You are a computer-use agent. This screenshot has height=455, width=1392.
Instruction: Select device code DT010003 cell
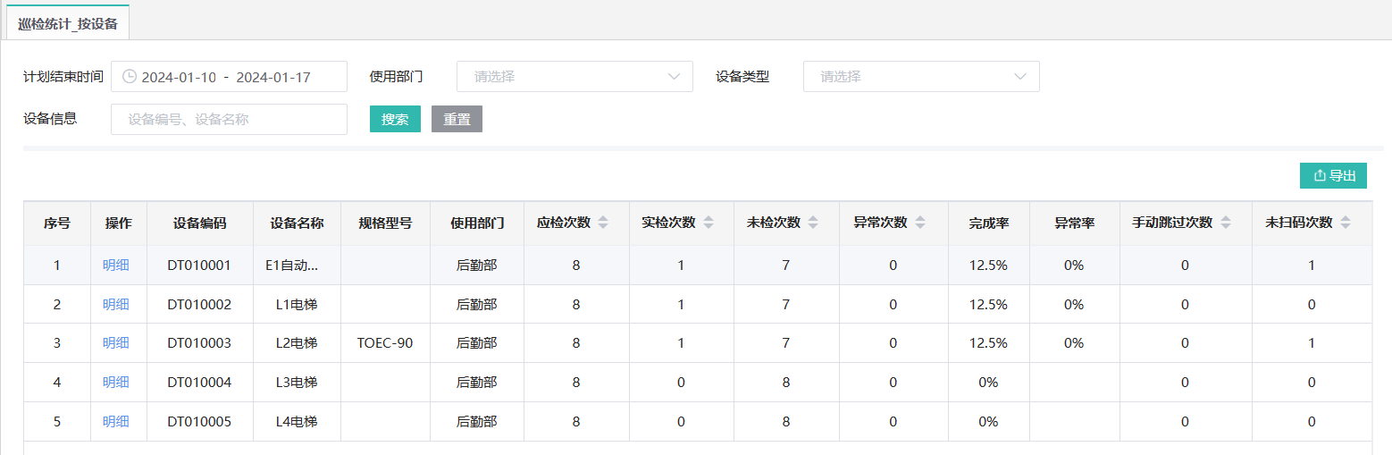199,343
